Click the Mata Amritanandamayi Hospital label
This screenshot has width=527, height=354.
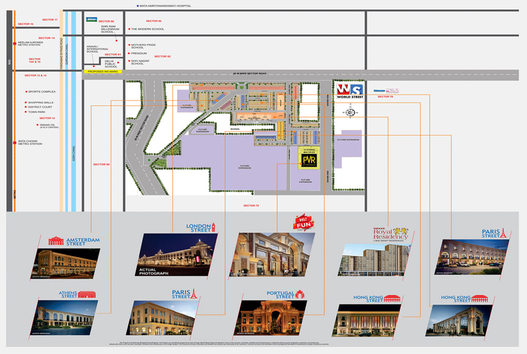(x=165, y=6)
